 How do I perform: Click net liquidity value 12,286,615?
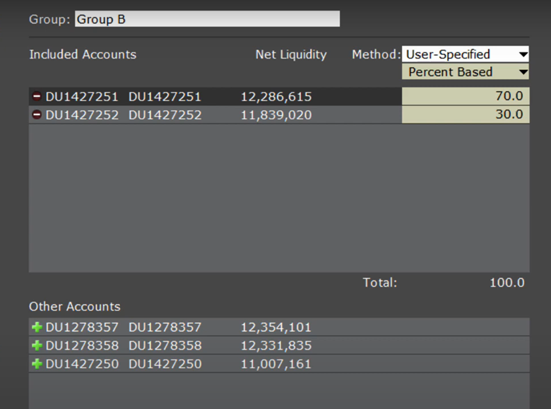pos(276,97)
